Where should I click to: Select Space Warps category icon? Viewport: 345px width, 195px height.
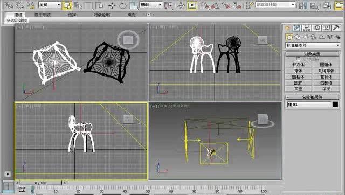point(329,37)
